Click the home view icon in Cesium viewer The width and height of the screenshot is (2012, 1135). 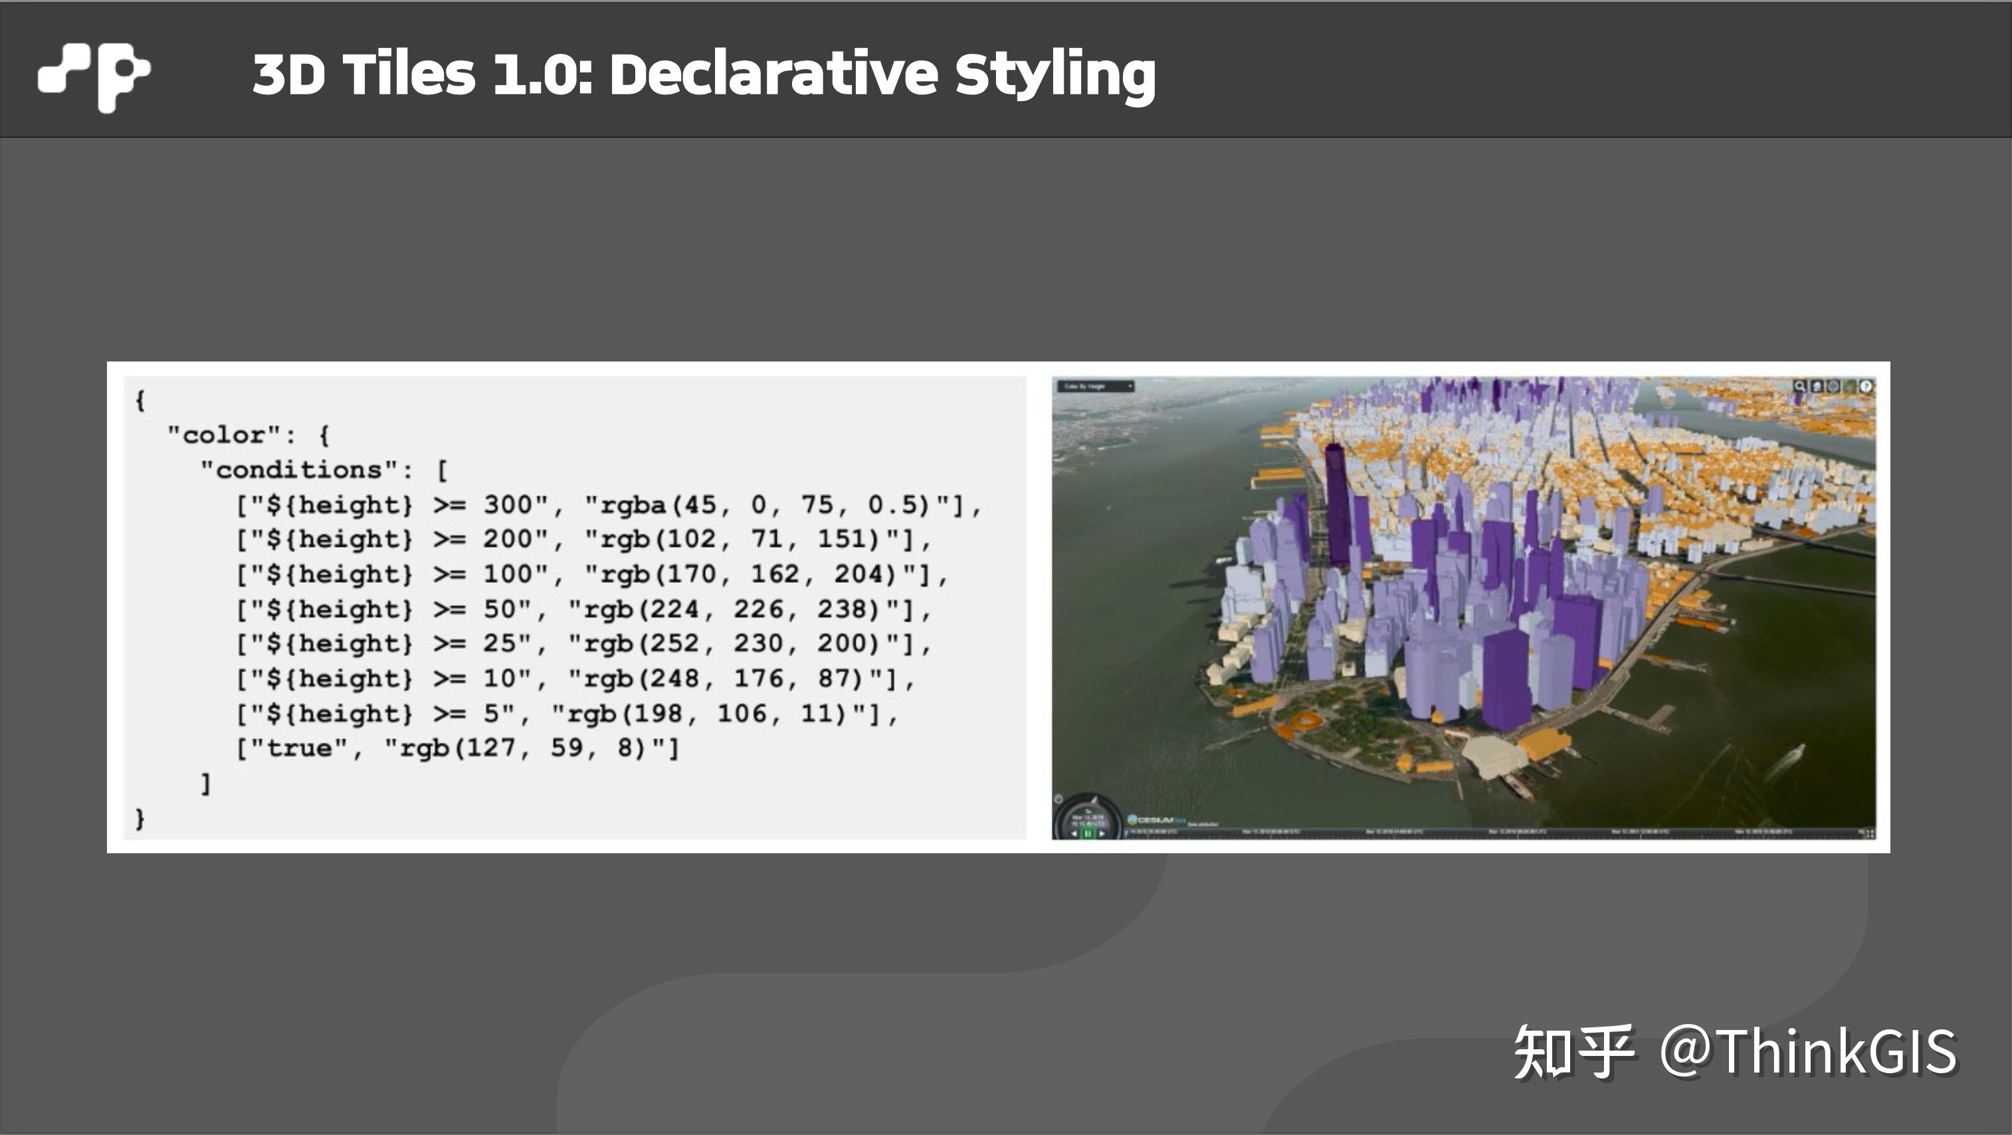pyautogui.click(x=1817, y=387)
